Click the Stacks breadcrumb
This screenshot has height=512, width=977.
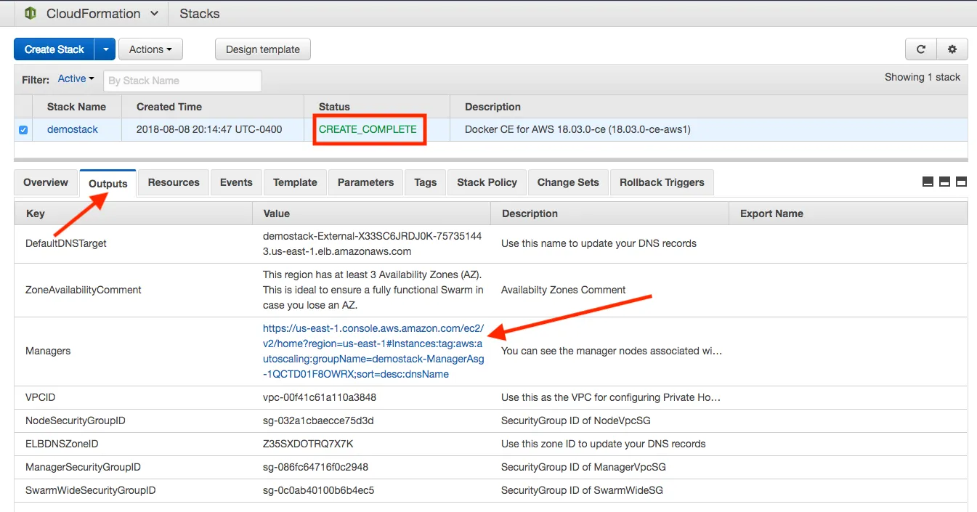coord(199,14)
